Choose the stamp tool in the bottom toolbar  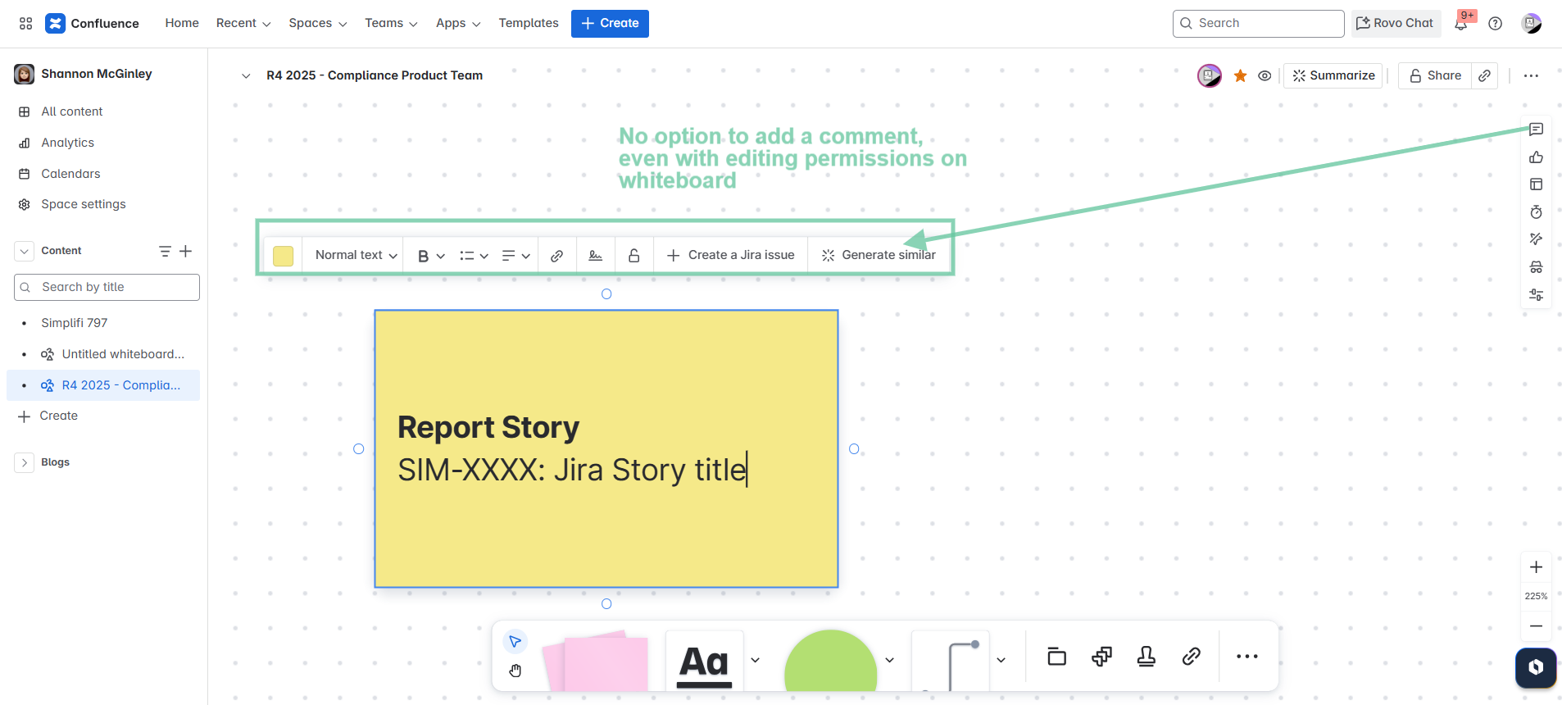(x=1147, y=657)
